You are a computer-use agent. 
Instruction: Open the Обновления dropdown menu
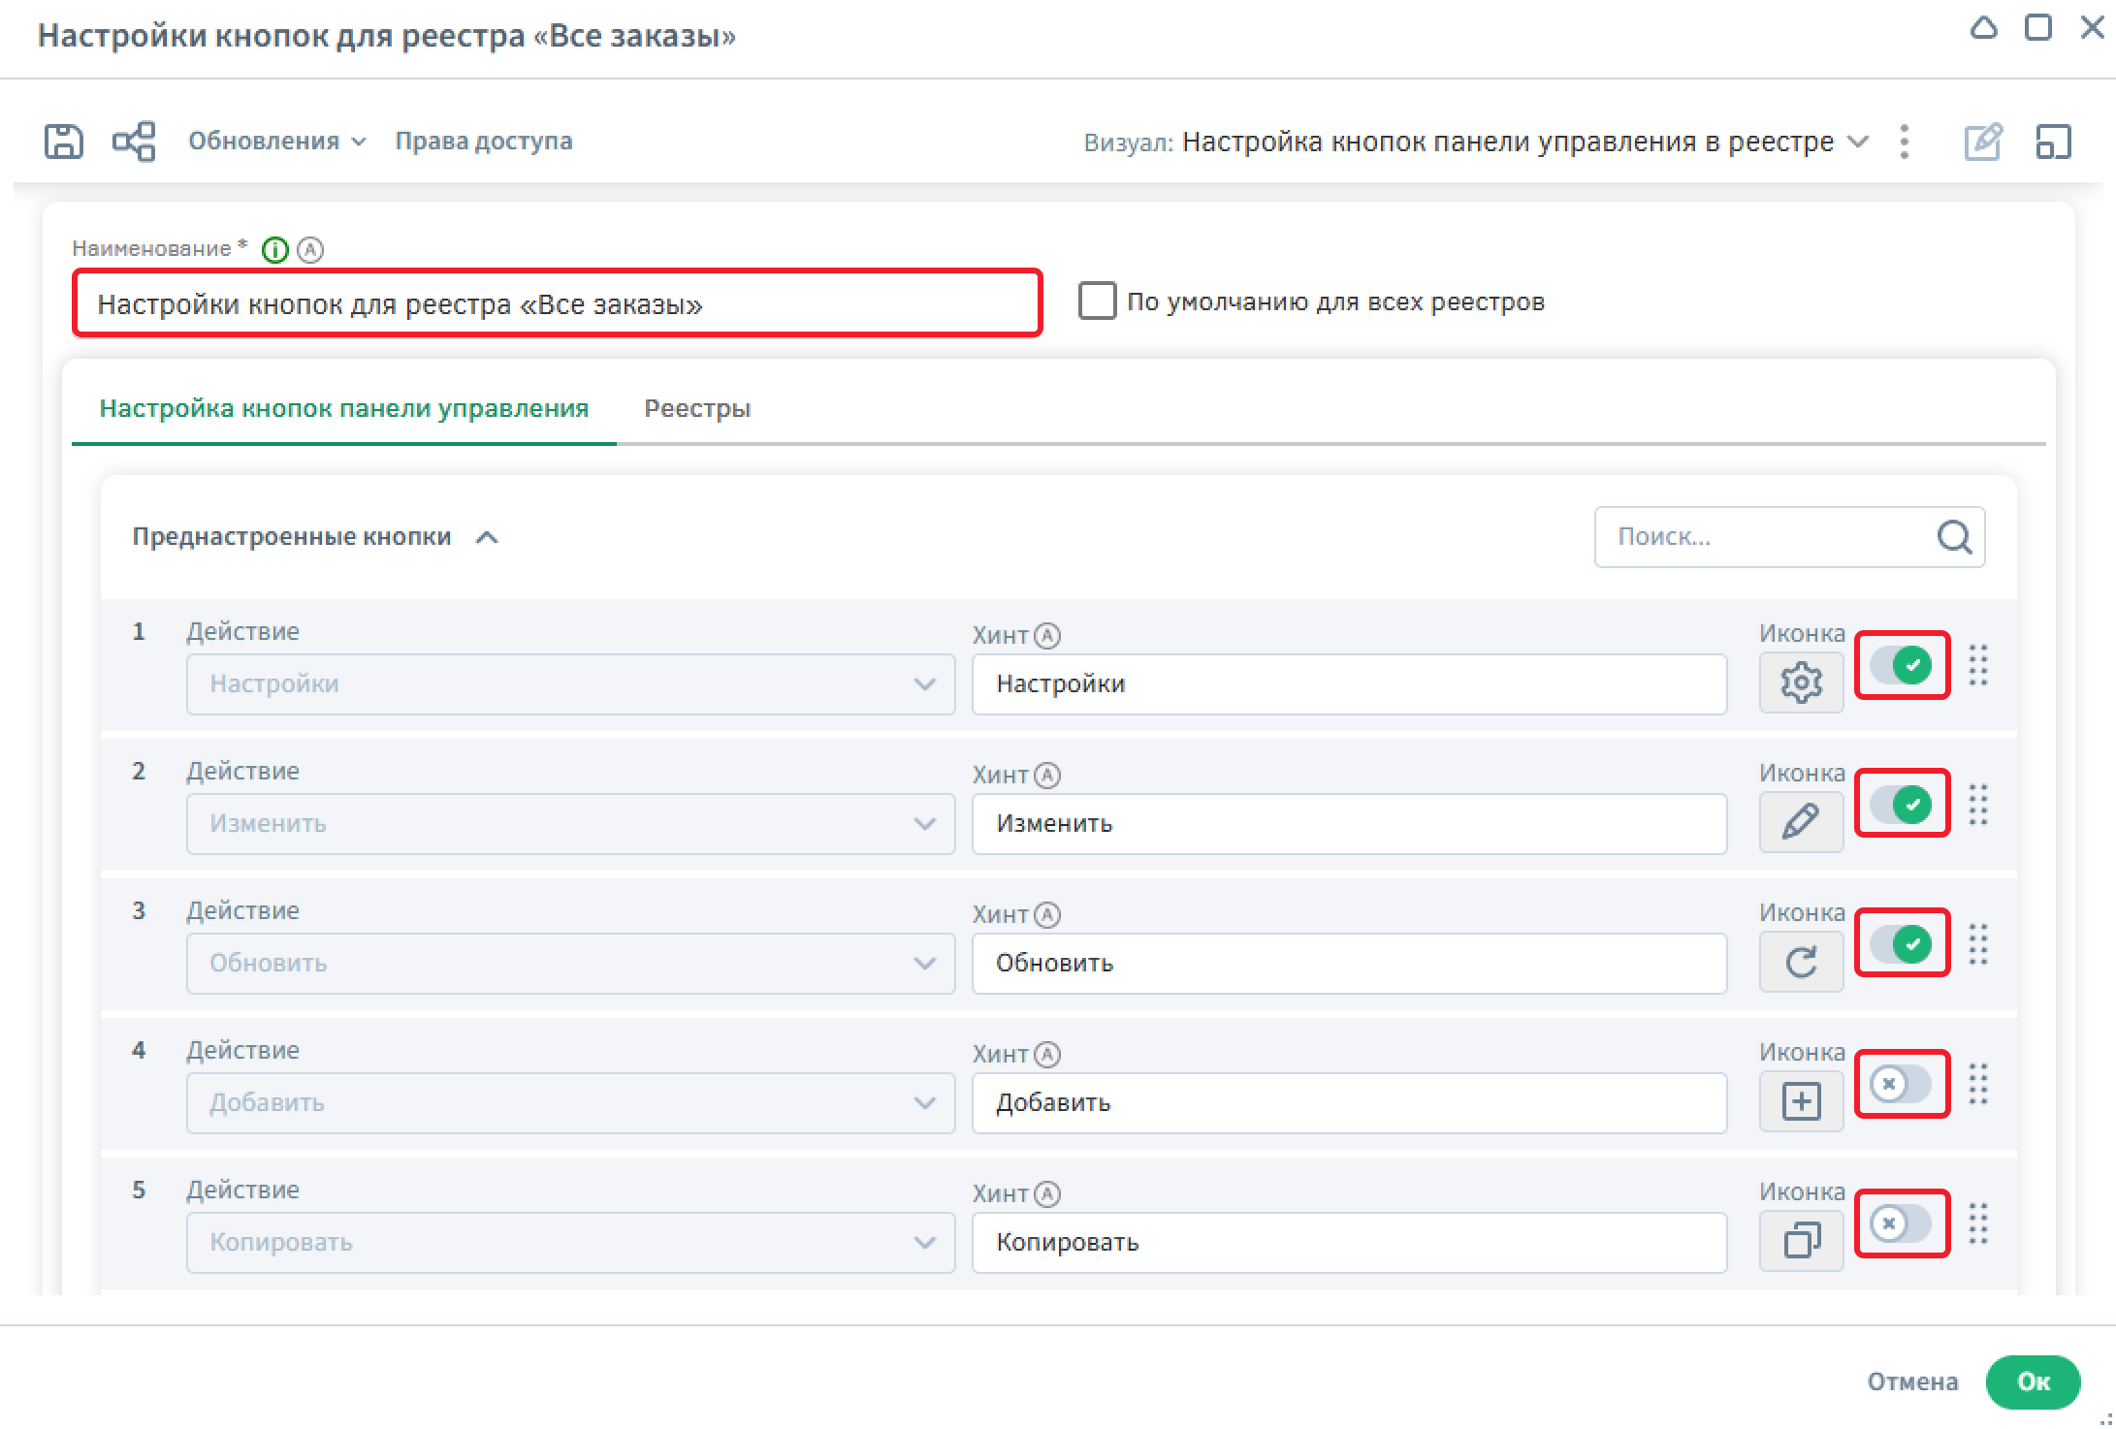[x=276, y=142]
